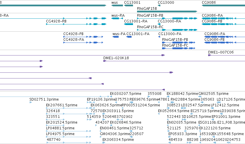Select the CG9086 gene label at top

tap(209, 3)
